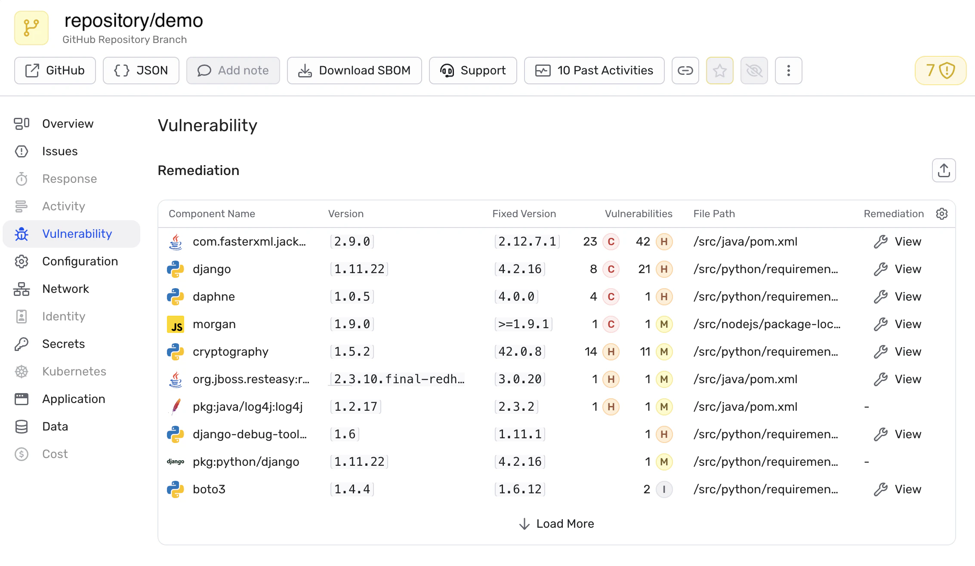Click the pkg:java/log4j:log4j component name
Image resolution: width=975 pixels, height=566 pixels.
tap(248, 407)
